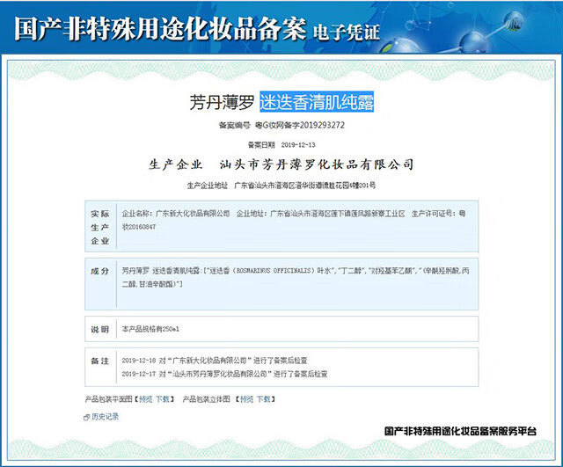Image resolution: width=563 pixels, height=467 pixels.
Task: Click the 备案编号 label
Action: click(x=235, y=125)
